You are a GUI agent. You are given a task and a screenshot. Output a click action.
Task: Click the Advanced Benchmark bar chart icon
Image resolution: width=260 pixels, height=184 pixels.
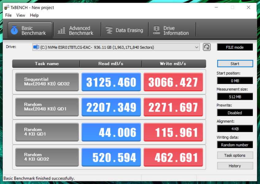pos(61,30)
